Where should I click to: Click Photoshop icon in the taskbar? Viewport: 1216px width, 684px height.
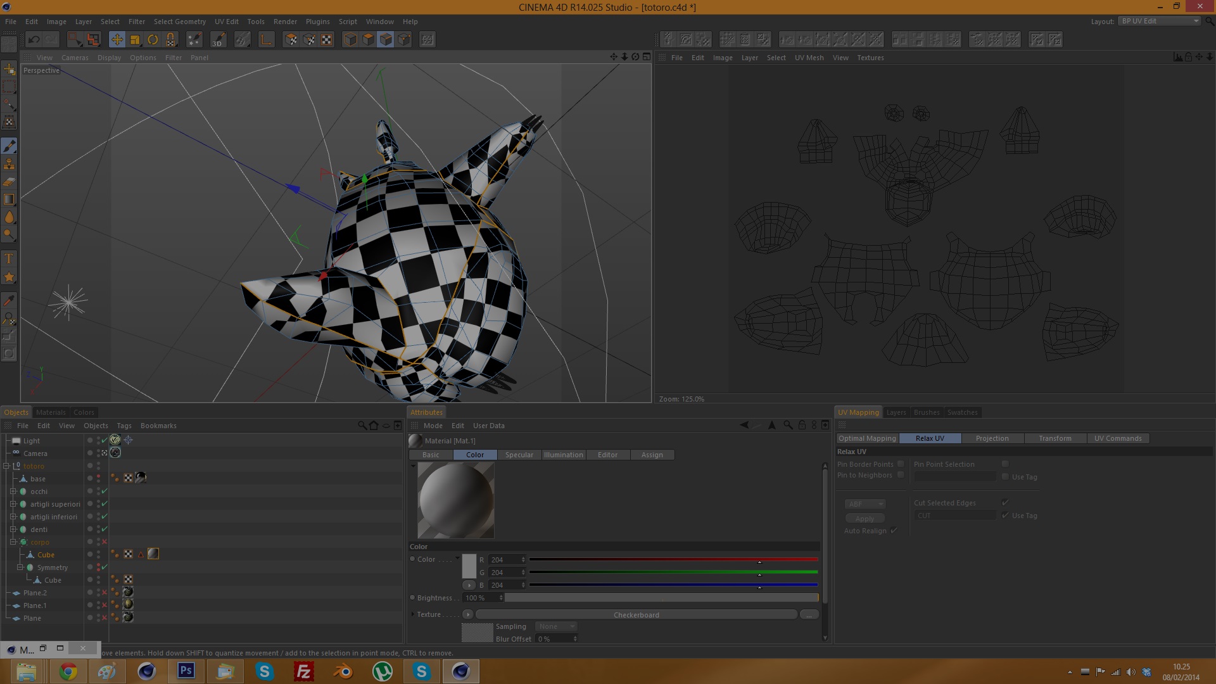tap(186, 671)
